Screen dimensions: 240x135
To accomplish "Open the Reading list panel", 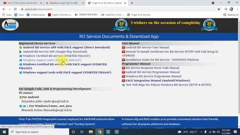I will tap(231, 15).
